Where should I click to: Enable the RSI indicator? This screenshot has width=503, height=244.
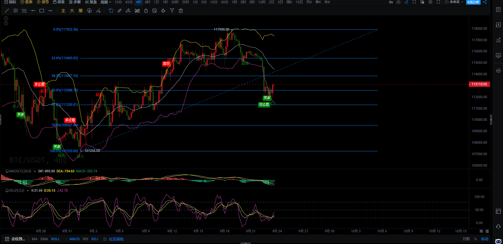pos(85,239)
